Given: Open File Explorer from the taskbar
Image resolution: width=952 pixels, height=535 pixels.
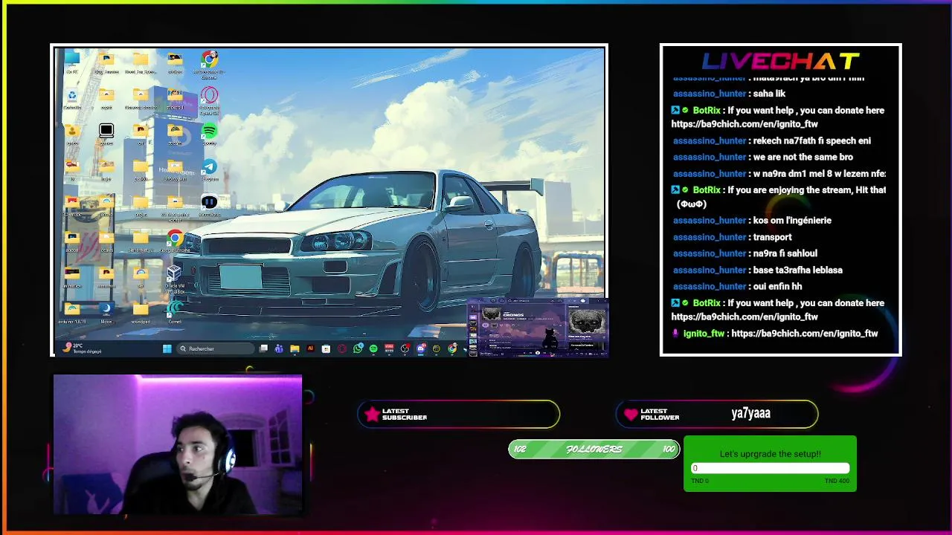Looking at the screenshot, I should [295, 348].
